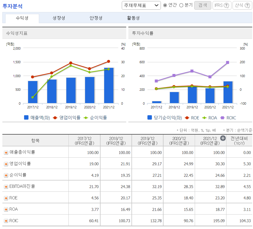Open the IFRS help button
The image size is (253, 229).
click(x=222, y=5)
